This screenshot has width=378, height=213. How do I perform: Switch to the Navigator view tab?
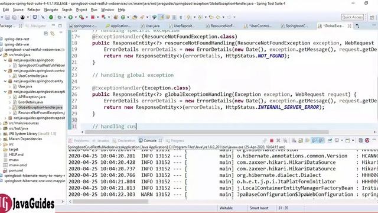pos(36,26)
